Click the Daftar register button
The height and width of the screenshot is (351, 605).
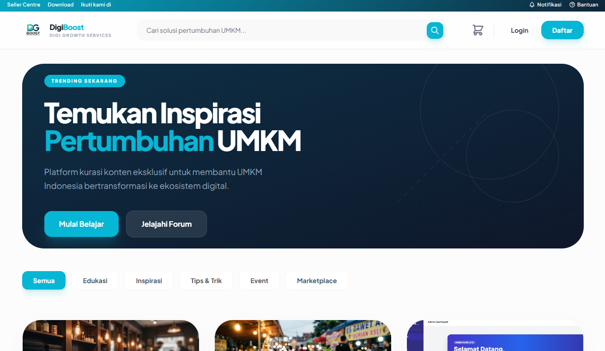point(563,30)
